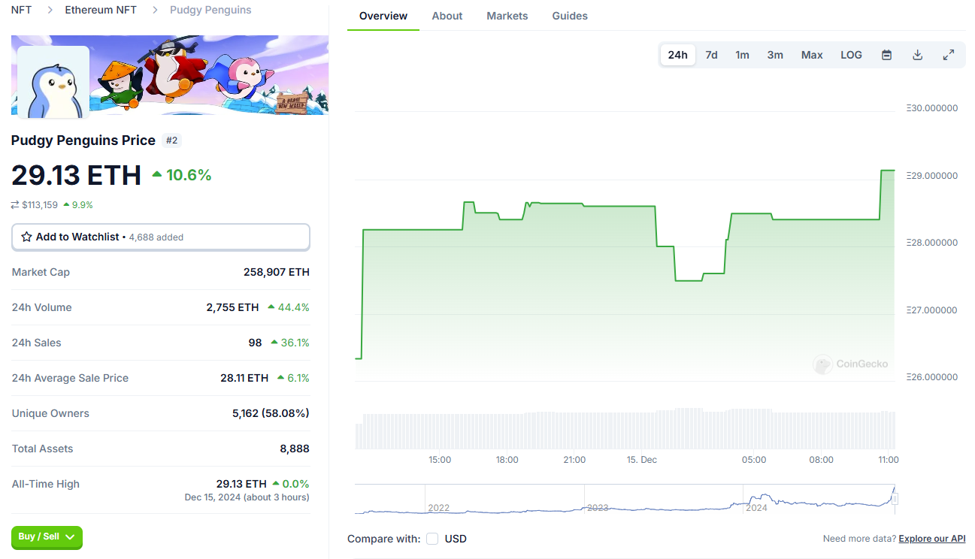Select the Max time range

(812, 55)
